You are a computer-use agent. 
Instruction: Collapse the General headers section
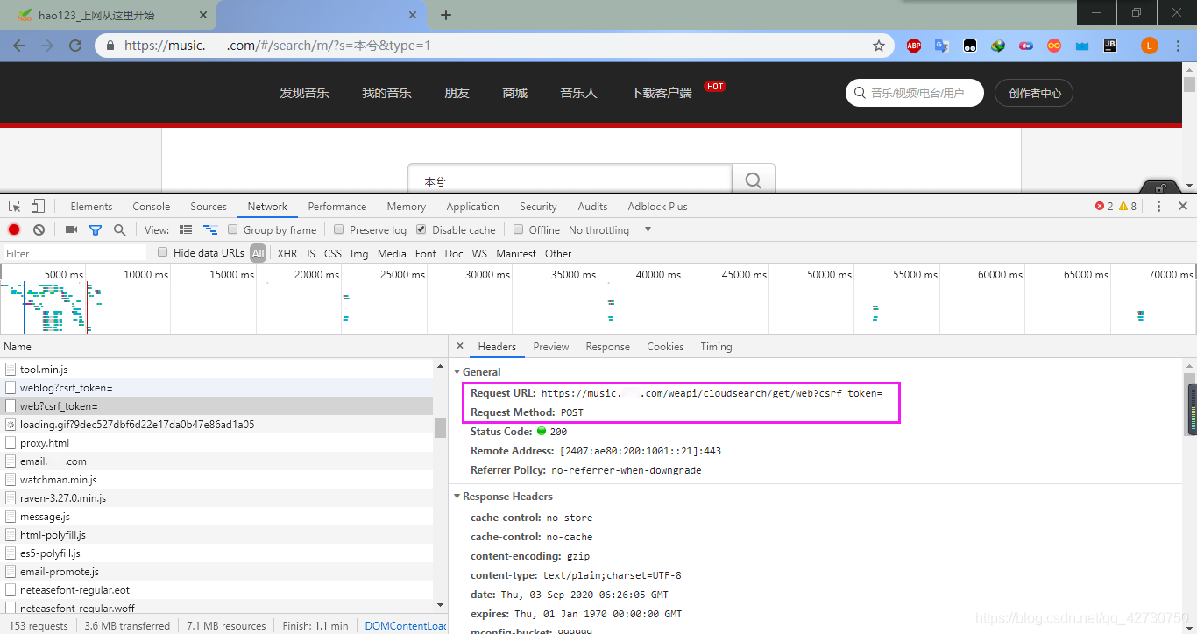pyautogui.click(x=457, y=372)
